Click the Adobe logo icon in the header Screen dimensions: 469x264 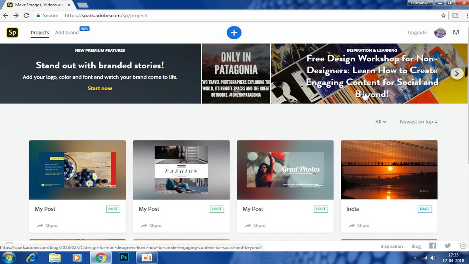pyautogui.click(x=456, y=33)
